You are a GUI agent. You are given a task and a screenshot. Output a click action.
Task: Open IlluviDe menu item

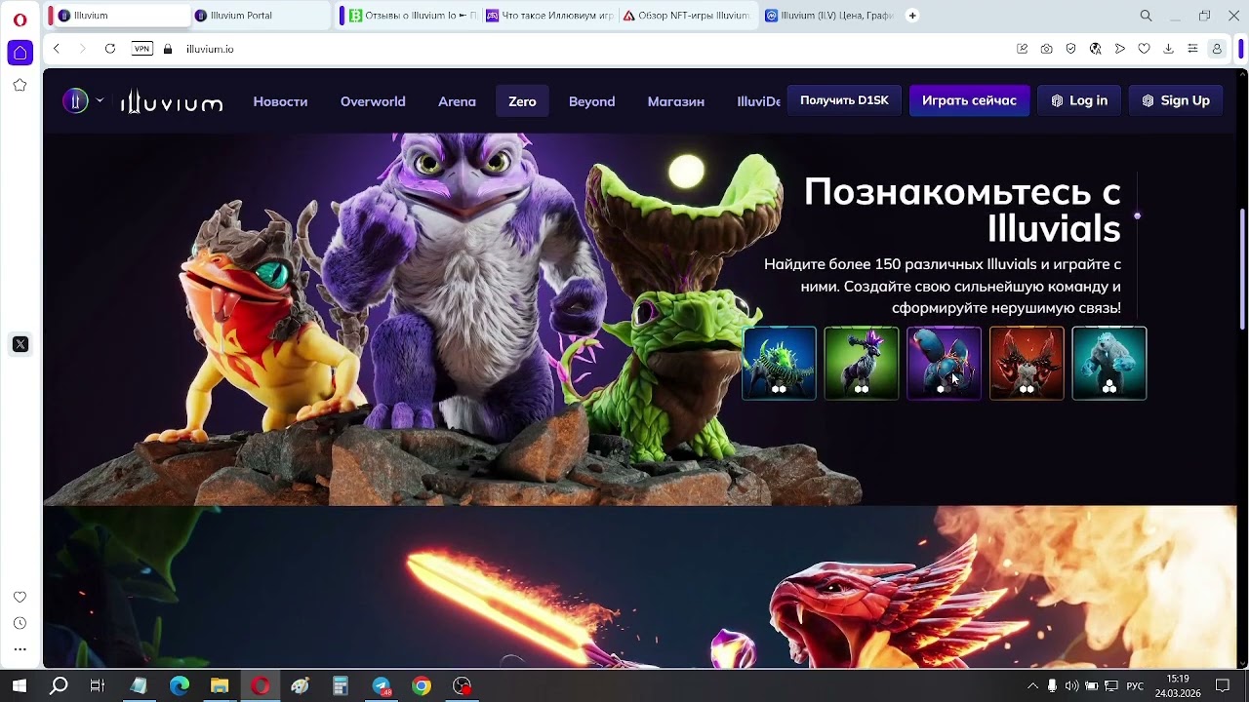tap(758, 101)
